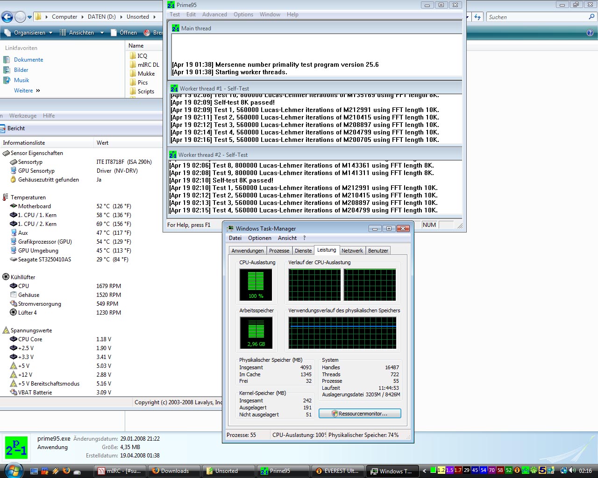The height and width of the screenshot is (478, 598).
Task: Click the Explorer forward arrow button
Action: tap(20, 17)
